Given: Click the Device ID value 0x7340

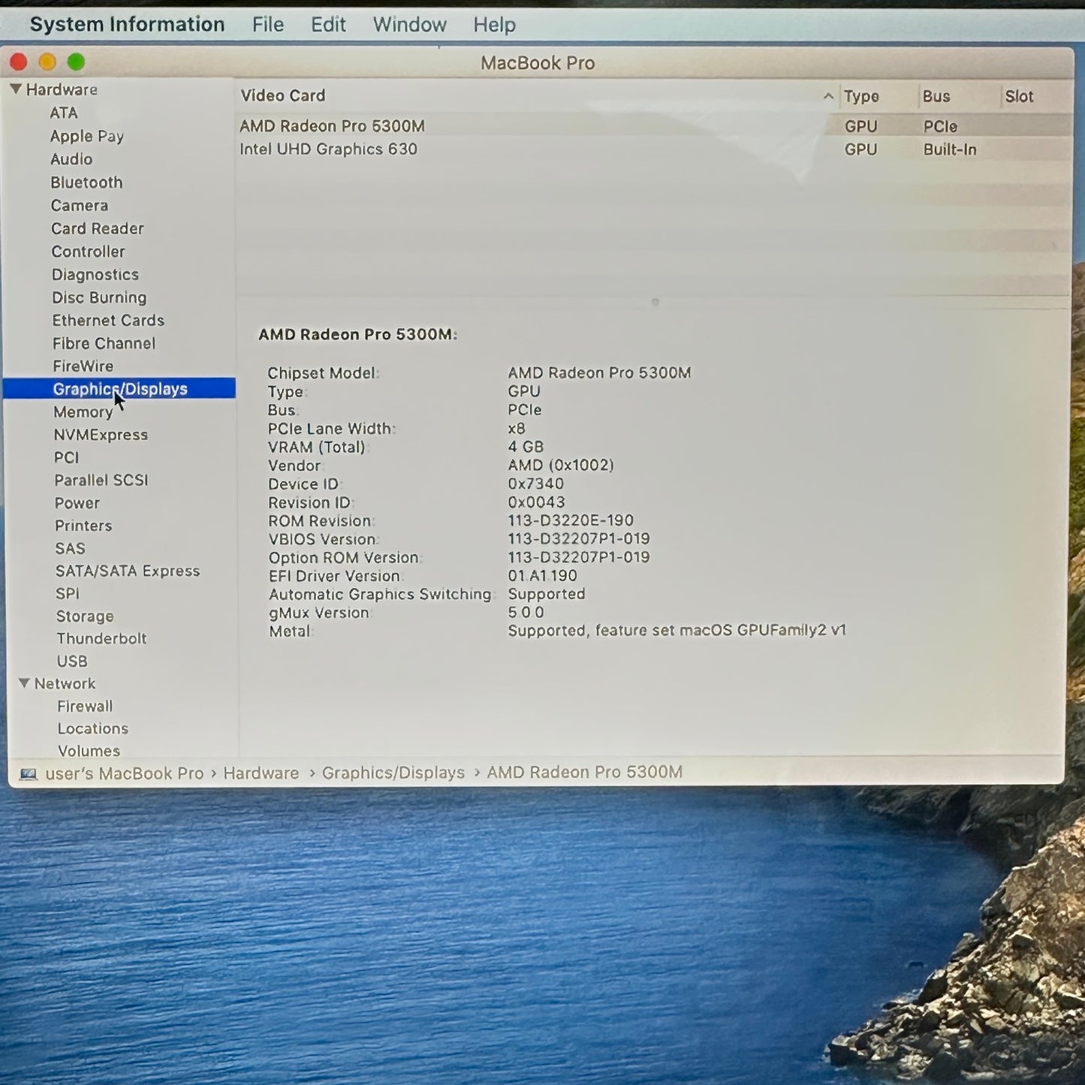Looking at the screenshot, I should tap(536, 484).
